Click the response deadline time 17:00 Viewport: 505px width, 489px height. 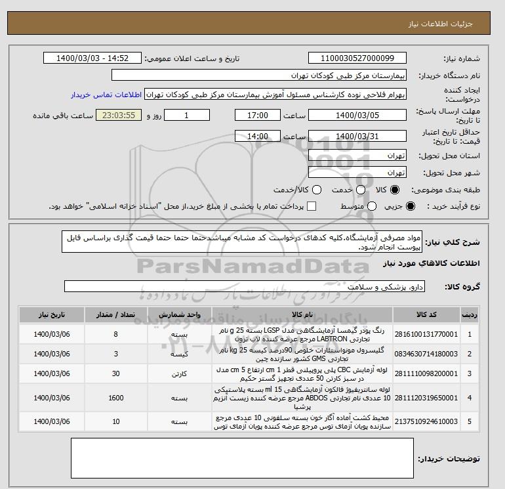tap(258, 115)
